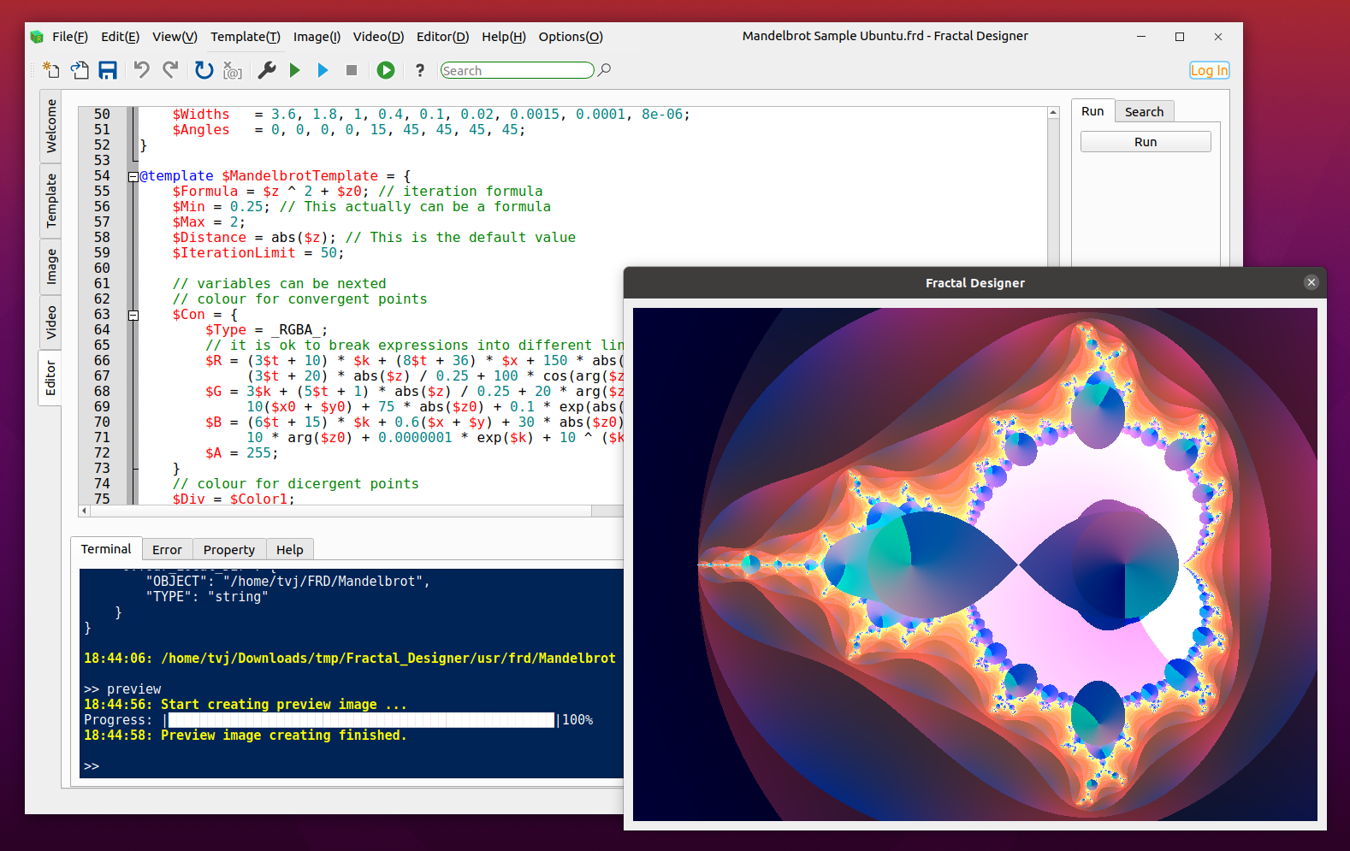Click the ">> preview" terminal line

pyautogui.click(x=122, y=689)
